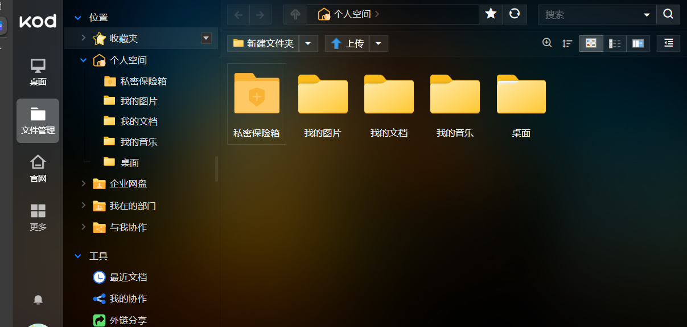Select 收藏夹 in the tree
The height and width of the screenshot is (327, 687).
pyautogui.click(x=124, y=38)
